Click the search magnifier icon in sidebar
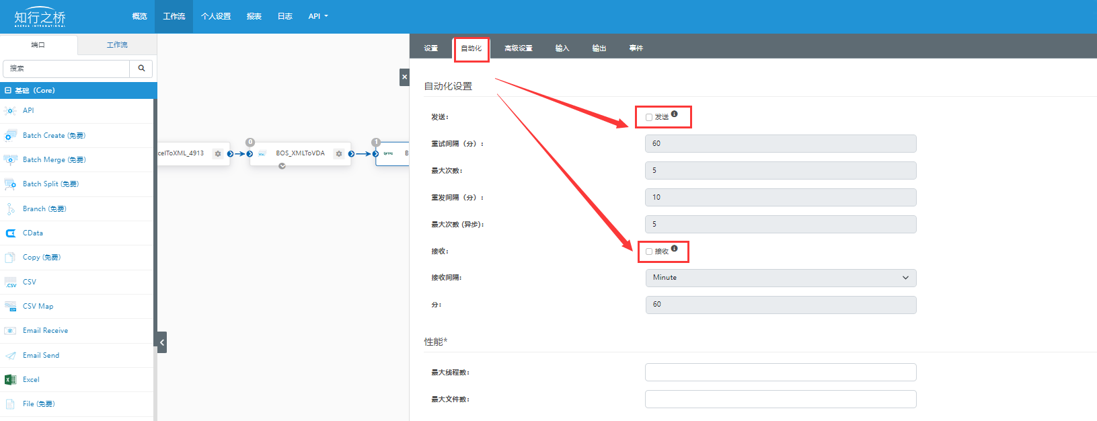The image size is (1097, 421). pos(141,69)
